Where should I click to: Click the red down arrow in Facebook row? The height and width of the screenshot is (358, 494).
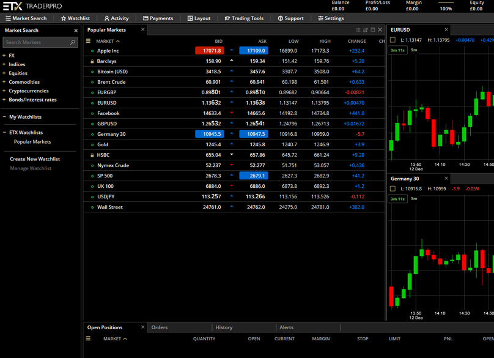(x=232, y=113)
